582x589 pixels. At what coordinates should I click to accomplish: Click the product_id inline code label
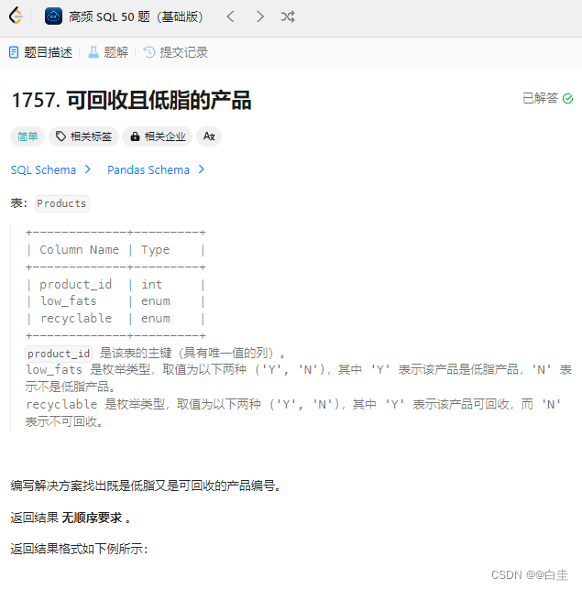(59, 354)
